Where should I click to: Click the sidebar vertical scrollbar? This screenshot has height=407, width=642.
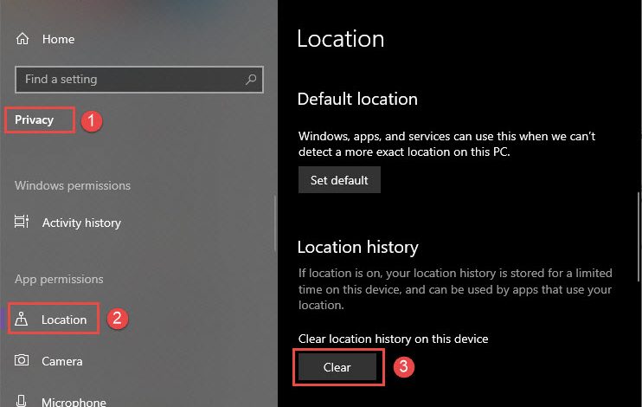(x=275, y=223)
